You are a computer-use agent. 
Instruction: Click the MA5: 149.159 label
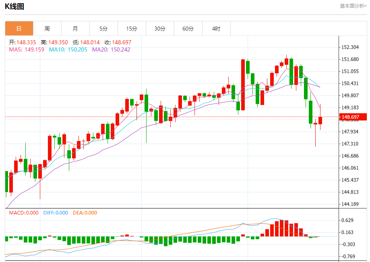pyautogui.click(x=27, y=50)
